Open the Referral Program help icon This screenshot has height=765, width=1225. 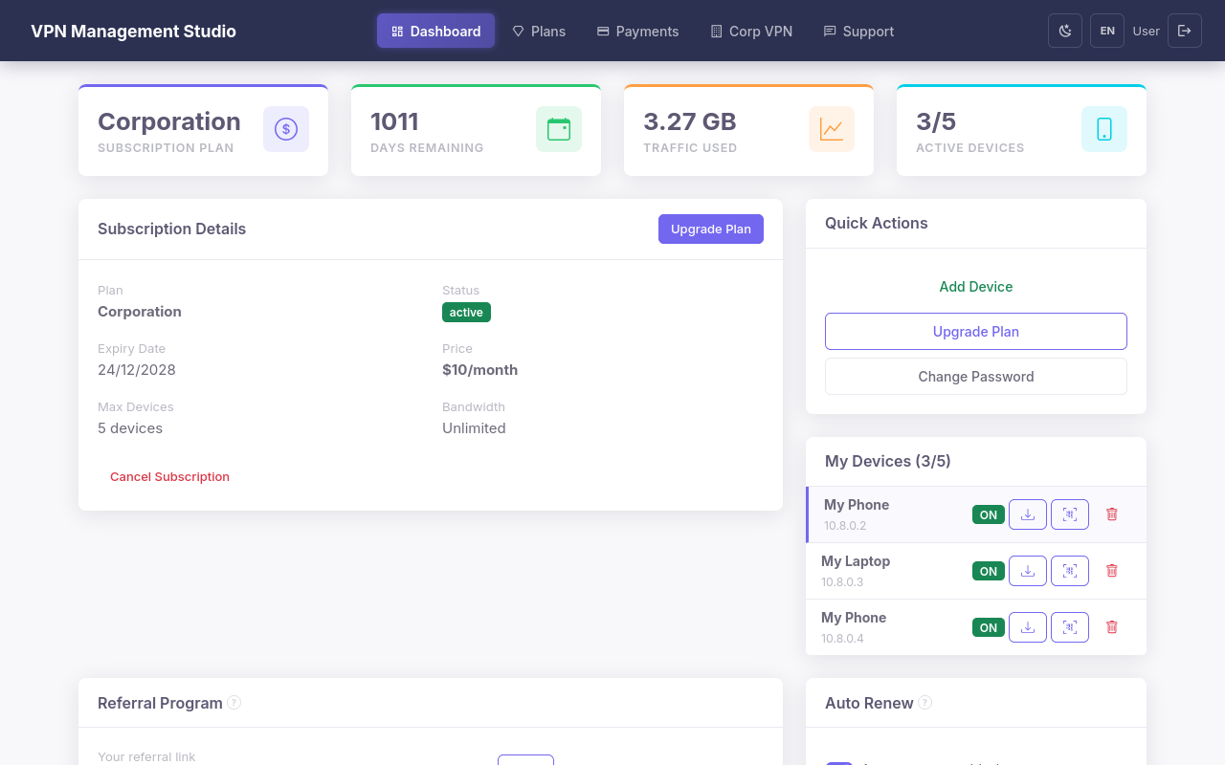coord(234,702)
